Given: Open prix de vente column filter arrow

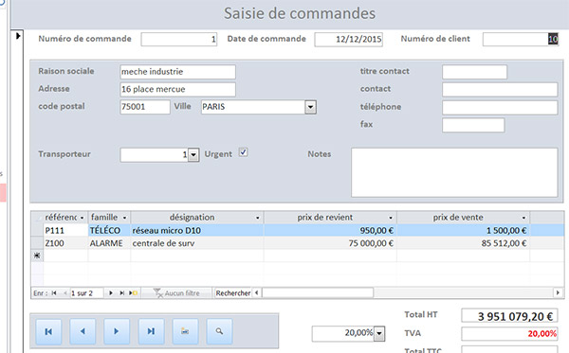Looking at the screenshot, I should point(524,218).
